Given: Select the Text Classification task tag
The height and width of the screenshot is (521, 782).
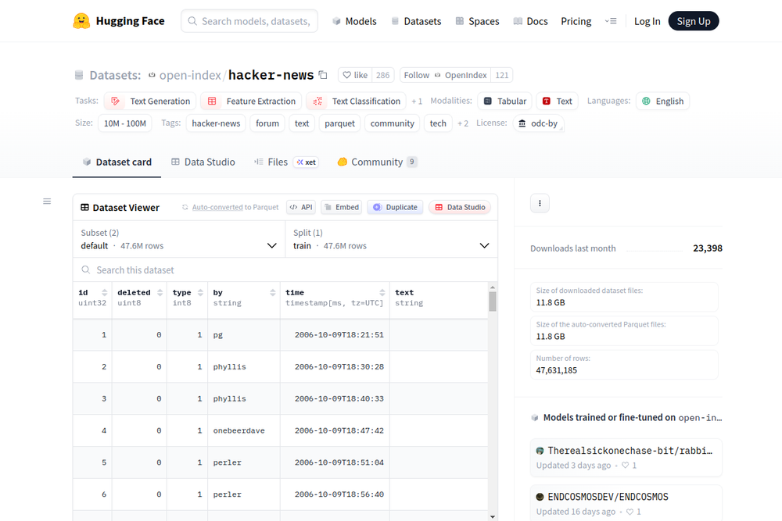Looking at the screenshot, I should pos(356,101).
